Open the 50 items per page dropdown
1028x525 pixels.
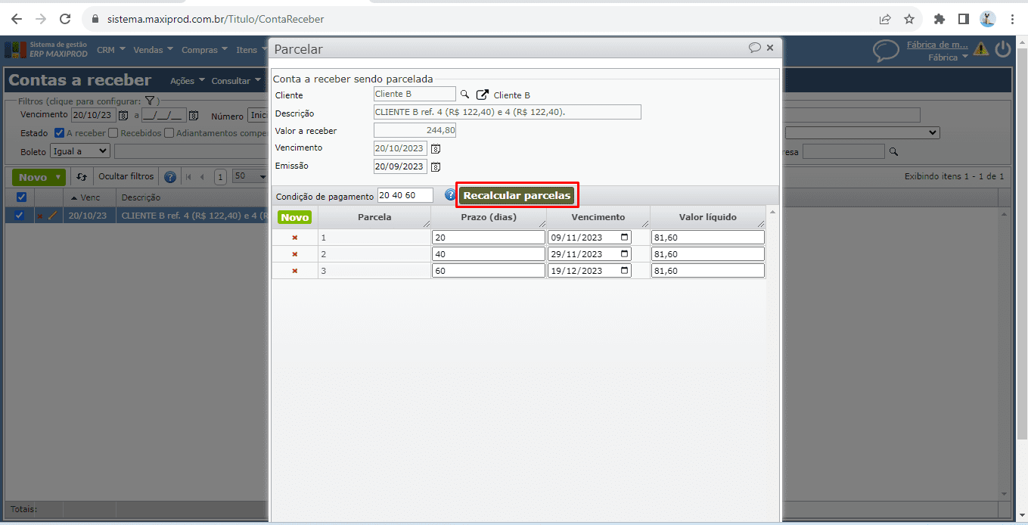click(x=249, y=176)
